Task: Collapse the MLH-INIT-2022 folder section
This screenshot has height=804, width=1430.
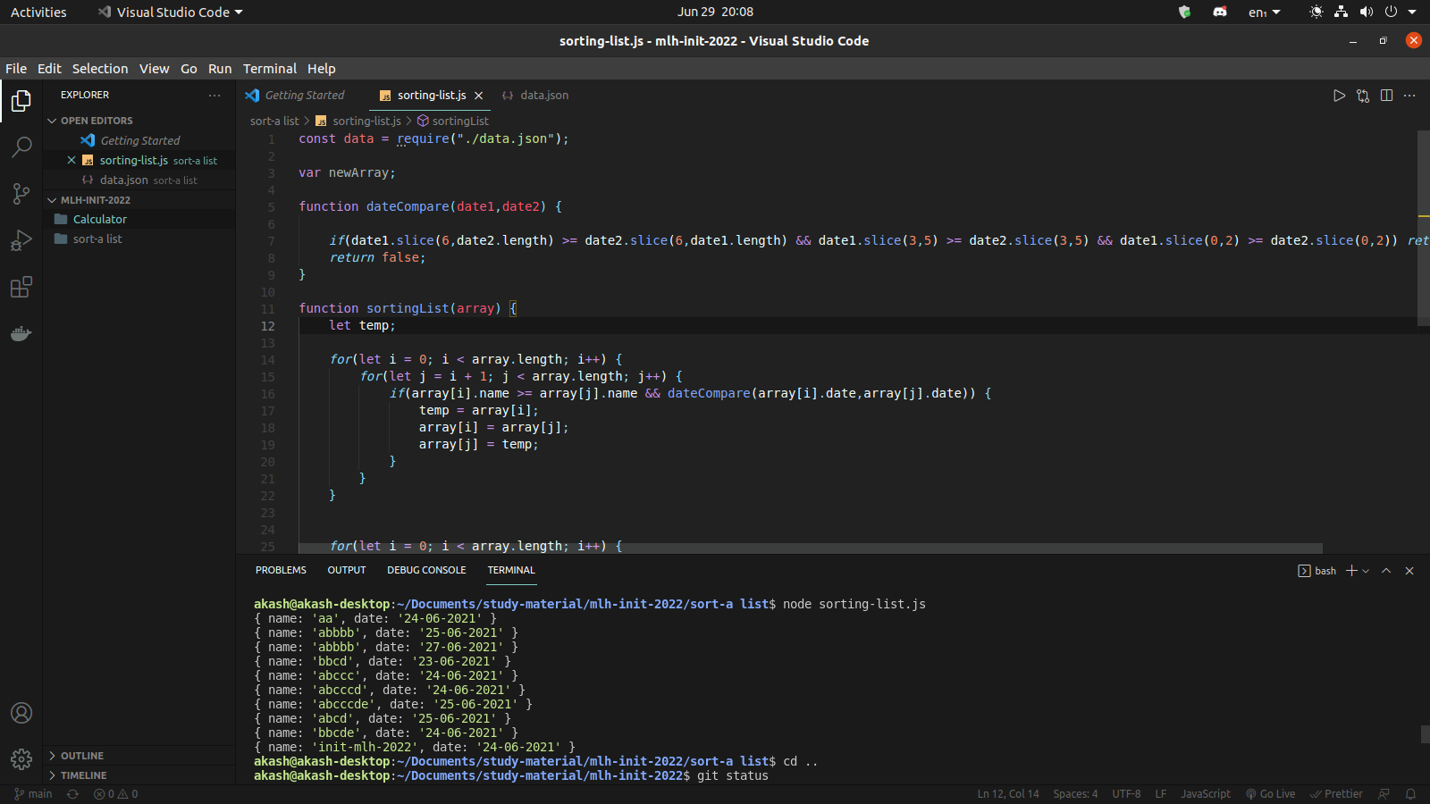Action: 139,200
